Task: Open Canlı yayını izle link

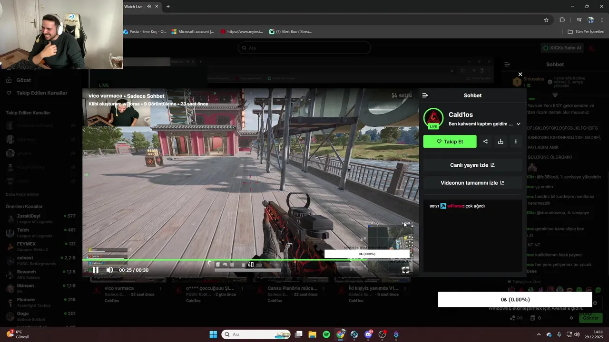Action: point(472,165)
